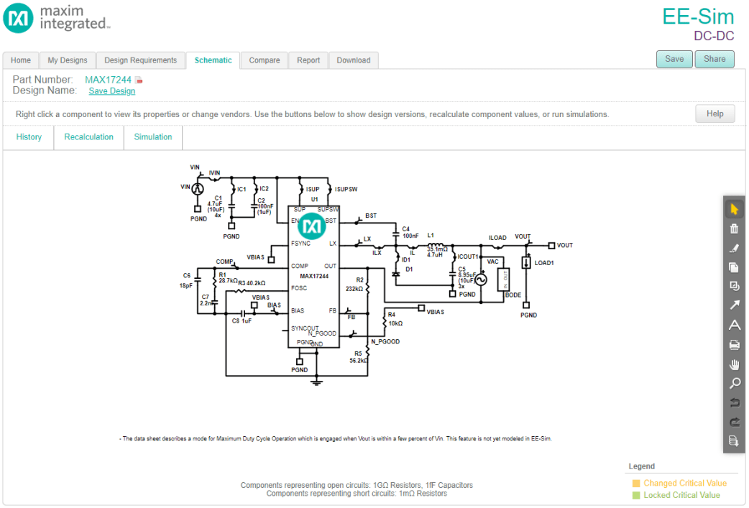Screen dimensions: 749x508
Task: Select capacitor C5 8.95uF
Action: click(x=453, y=274)
